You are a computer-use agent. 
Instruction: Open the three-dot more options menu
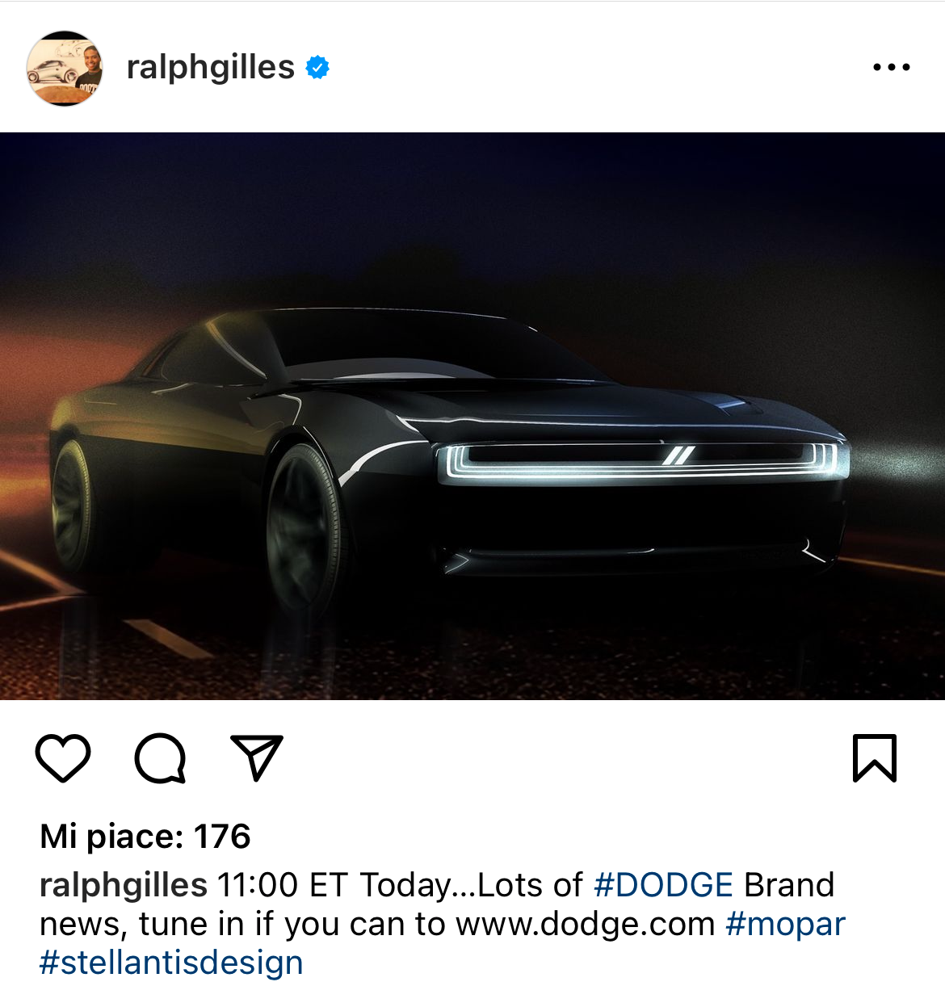click(x=892, y=67)
